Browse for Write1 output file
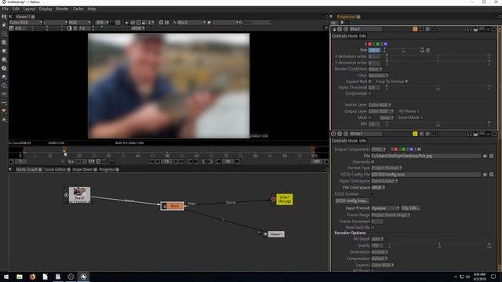Screen dimensions: 502x282 [485, 156]
